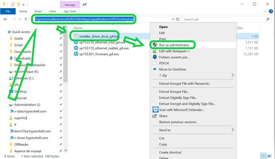
Task: Open lenm70sa.hypershell.com location
Action: (32, 131)
